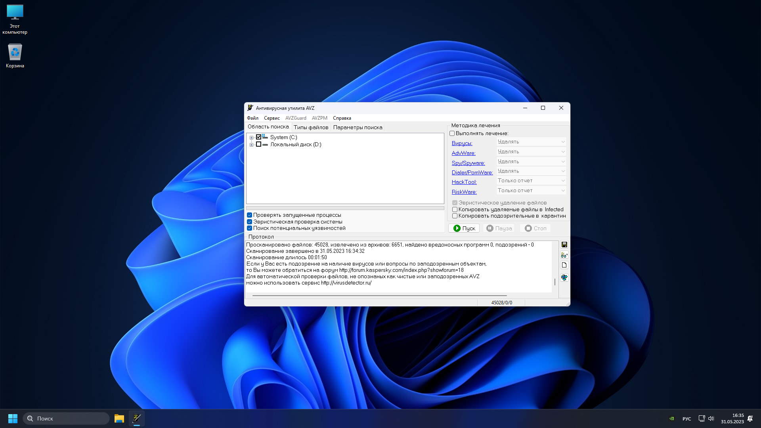Open the HackTool action dropdown

(x=531, y=181)
